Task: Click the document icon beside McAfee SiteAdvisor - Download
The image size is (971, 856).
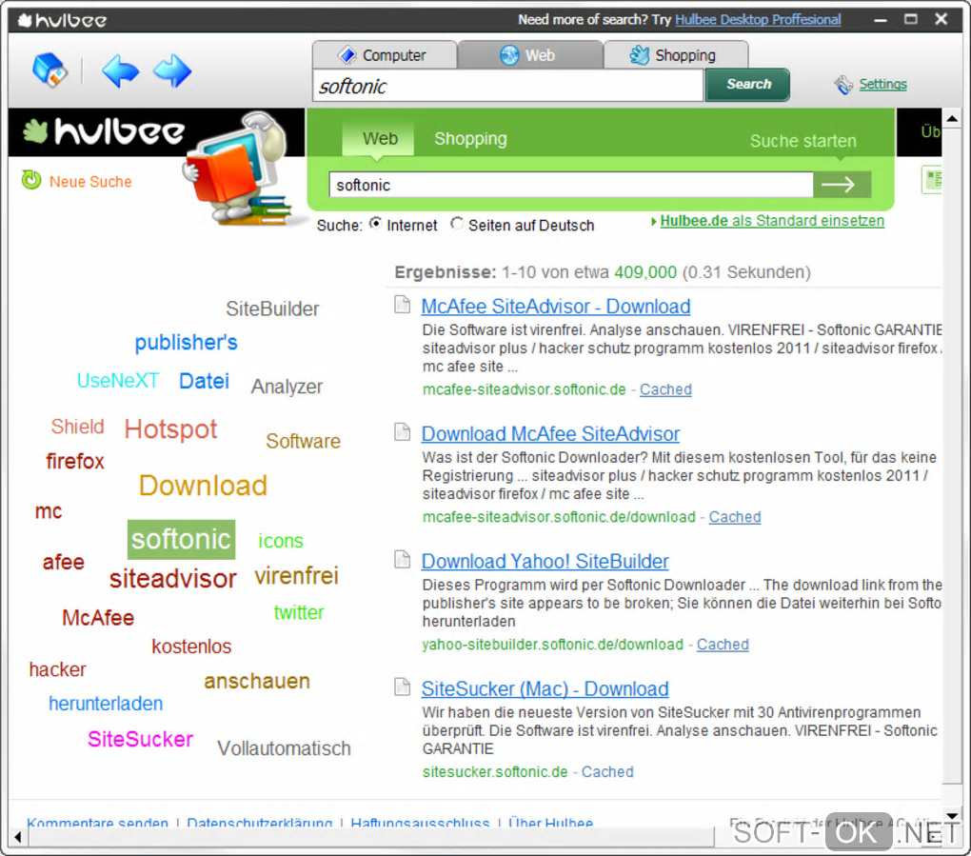Action: pyautogui.click(x=403, y=304)
